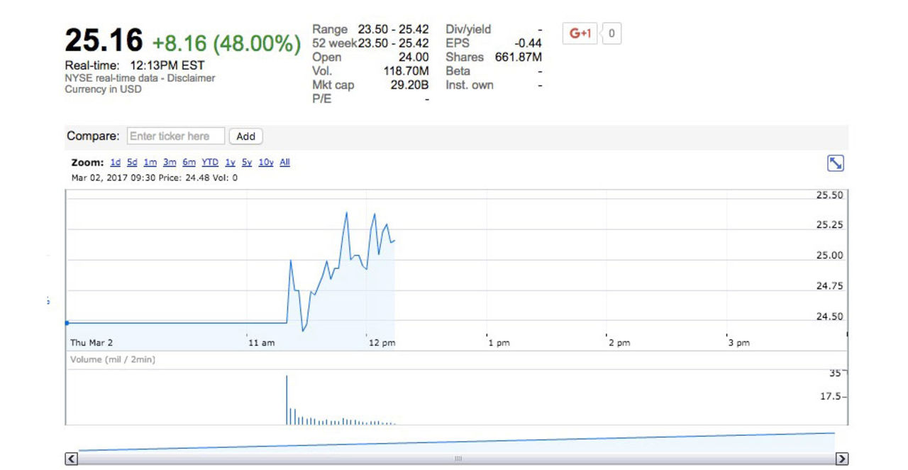Click the scrollbar right arrow
This screenshot has width=908, height=470.
point(841,459)
